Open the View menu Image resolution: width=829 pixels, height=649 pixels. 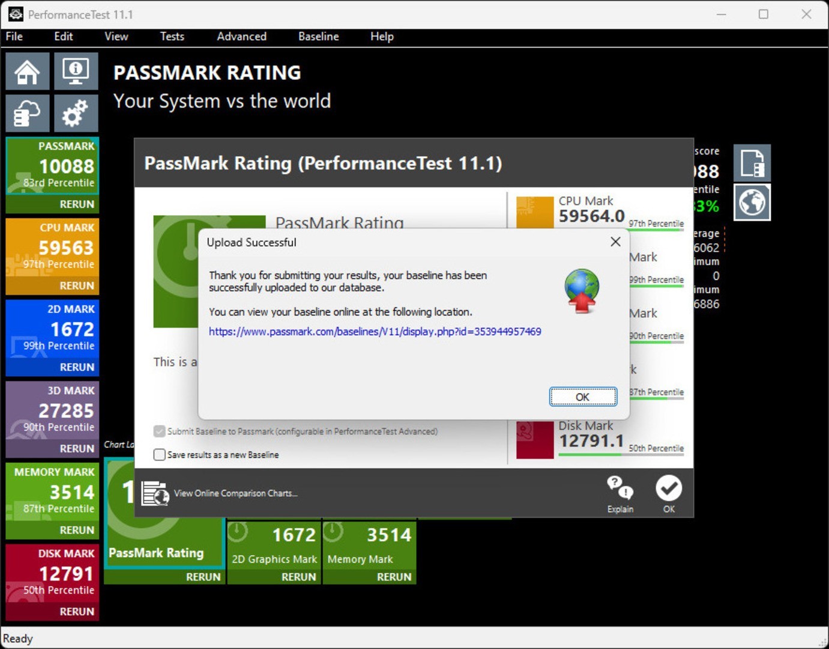pos(116,37)
